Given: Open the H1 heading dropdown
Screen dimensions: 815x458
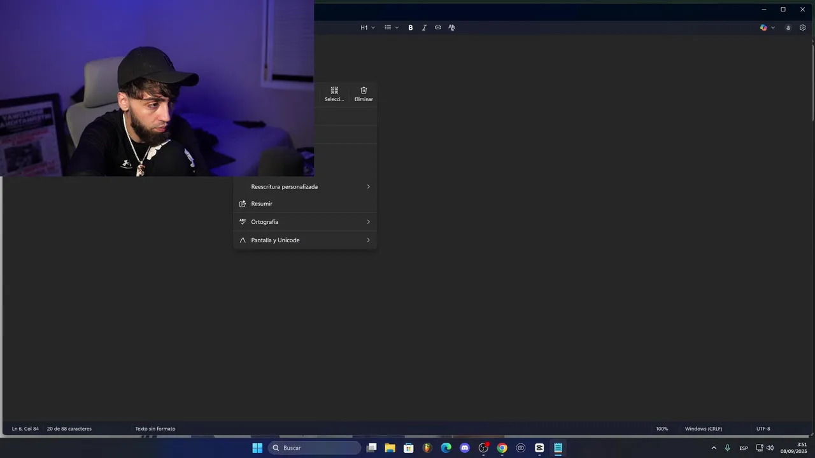Looking at the screenshot, I should tap(367, 27).
